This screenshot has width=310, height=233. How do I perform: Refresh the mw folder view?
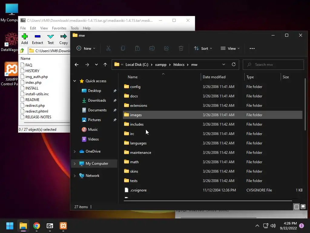point(233,64)
